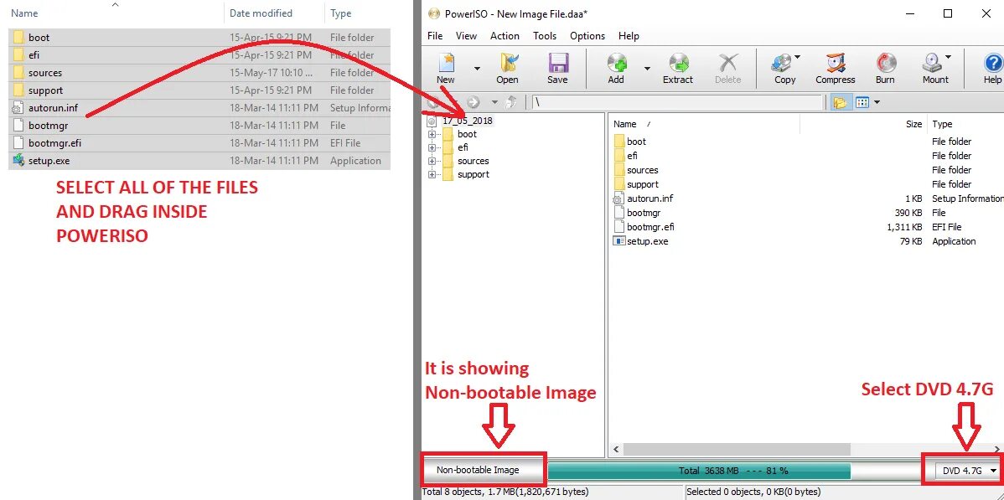Select the boot folder in Explorer window
Screen dimensions: 1004x500
tap(199, 38)
